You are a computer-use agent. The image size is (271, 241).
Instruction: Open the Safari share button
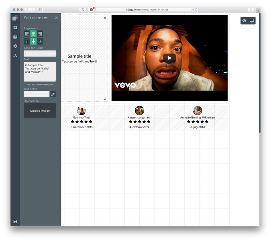pyautogui.click(x=251, y=10)
